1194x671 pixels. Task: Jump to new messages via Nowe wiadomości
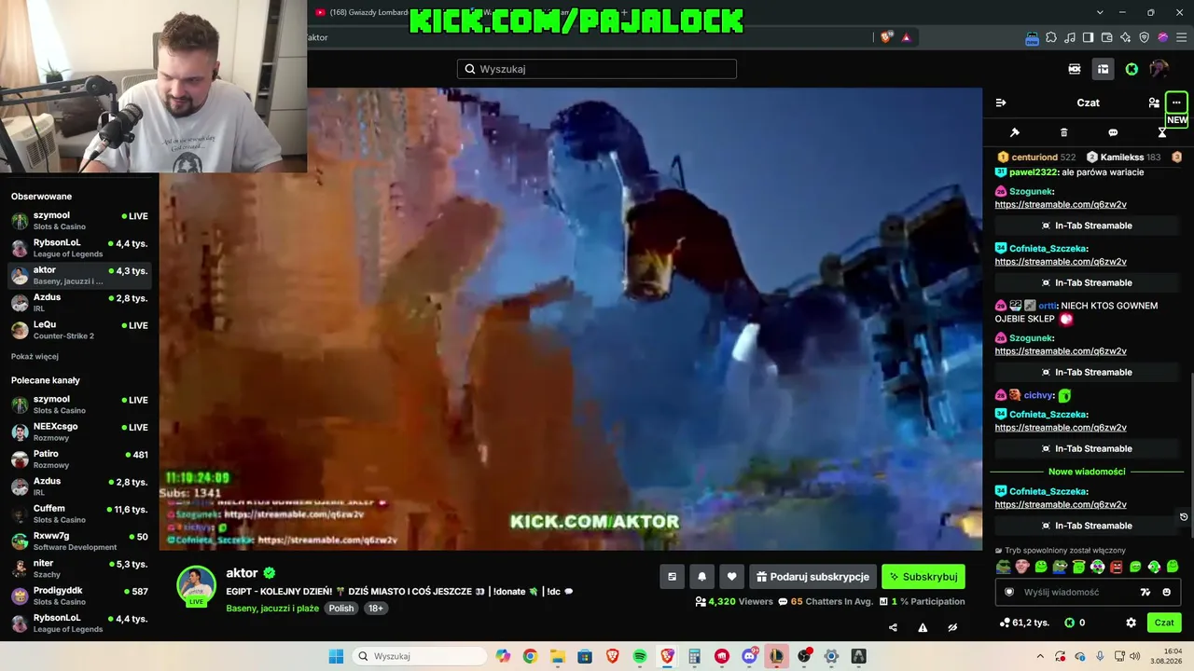click(1087, 472)
